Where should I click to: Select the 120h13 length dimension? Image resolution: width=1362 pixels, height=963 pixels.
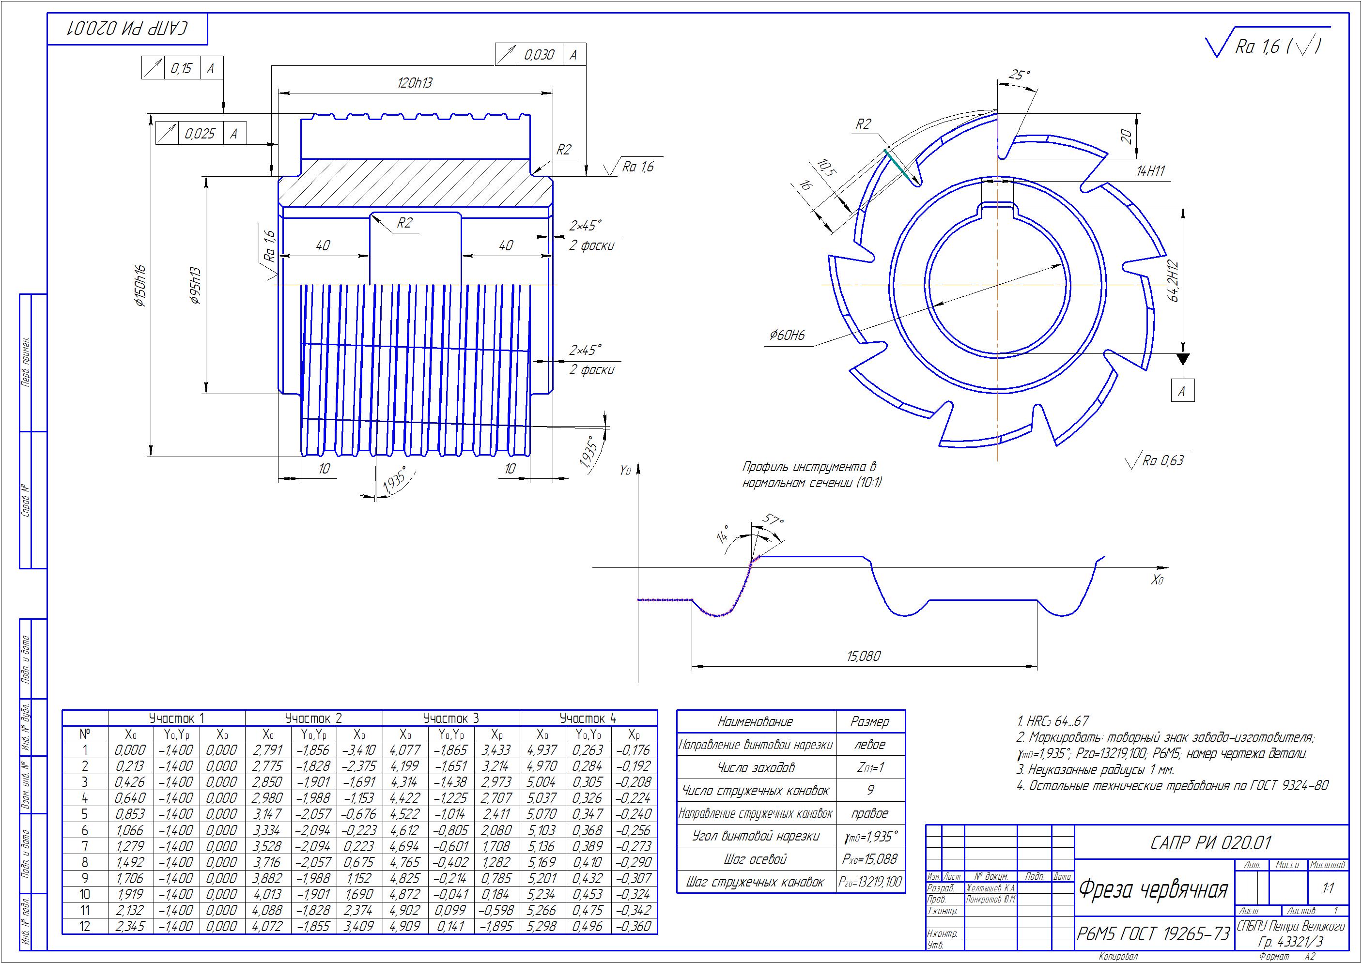tap(415, 83)
